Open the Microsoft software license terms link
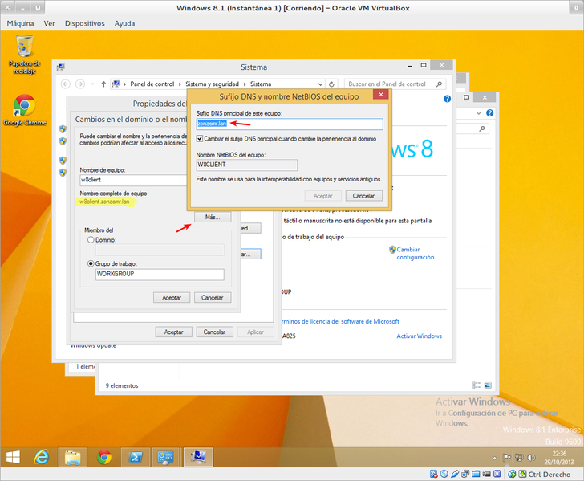The height and width of the screenshot is (481, 584). coord(340,321)
